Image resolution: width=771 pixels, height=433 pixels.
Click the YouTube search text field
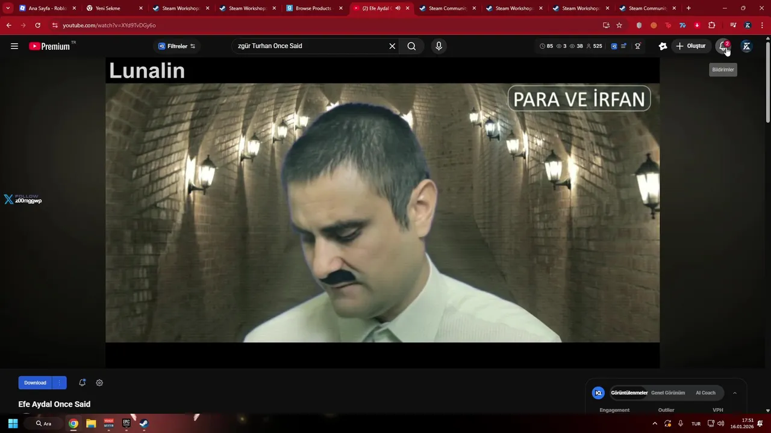[310, 46]
